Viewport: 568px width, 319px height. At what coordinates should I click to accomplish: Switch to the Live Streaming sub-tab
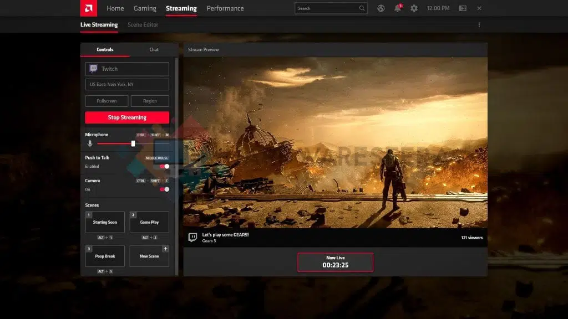99,24
